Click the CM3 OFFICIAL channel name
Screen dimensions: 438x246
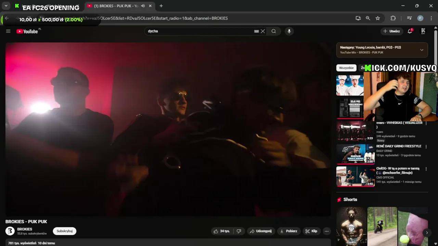point(386,177)
